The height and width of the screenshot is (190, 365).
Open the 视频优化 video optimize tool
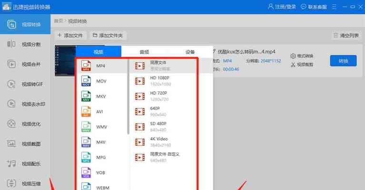[25, 124]
